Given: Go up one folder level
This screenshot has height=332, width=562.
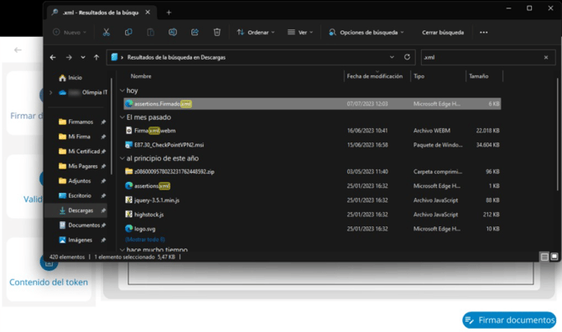Looking at the screenshot, I should (x=96, y=57).
